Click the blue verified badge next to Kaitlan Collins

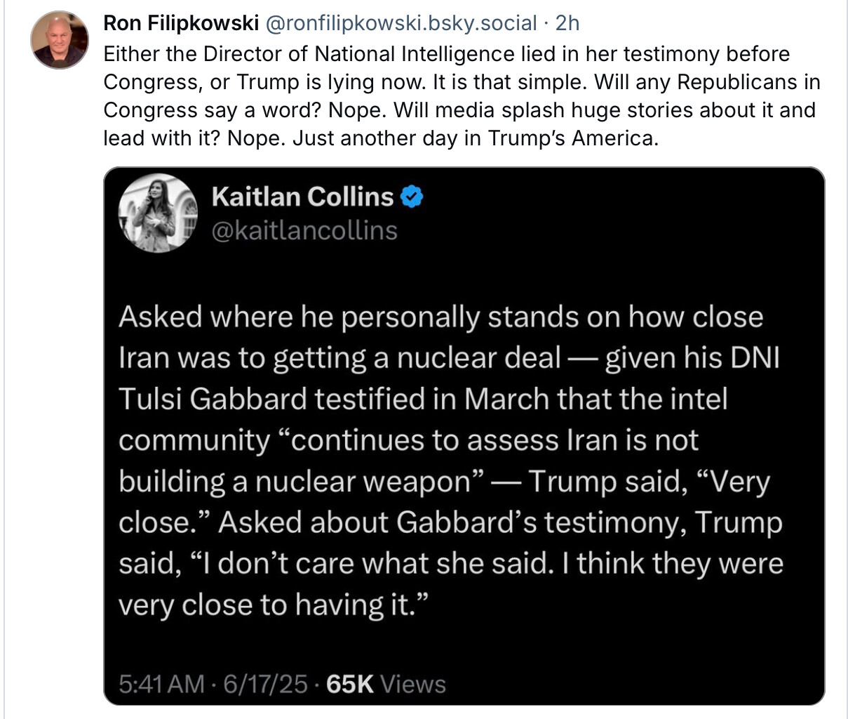coord(412,197)
